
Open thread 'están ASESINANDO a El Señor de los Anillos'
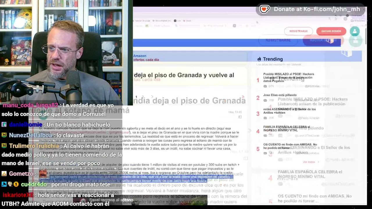289,111
